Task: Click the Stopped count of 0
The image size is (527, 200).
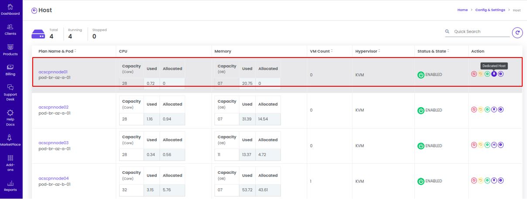Action: (x=94, y=37)
